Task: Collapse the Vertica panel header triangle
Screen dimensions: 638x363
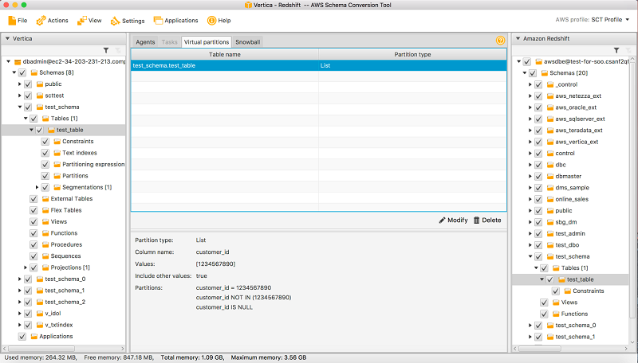Action: click(7, 38)
